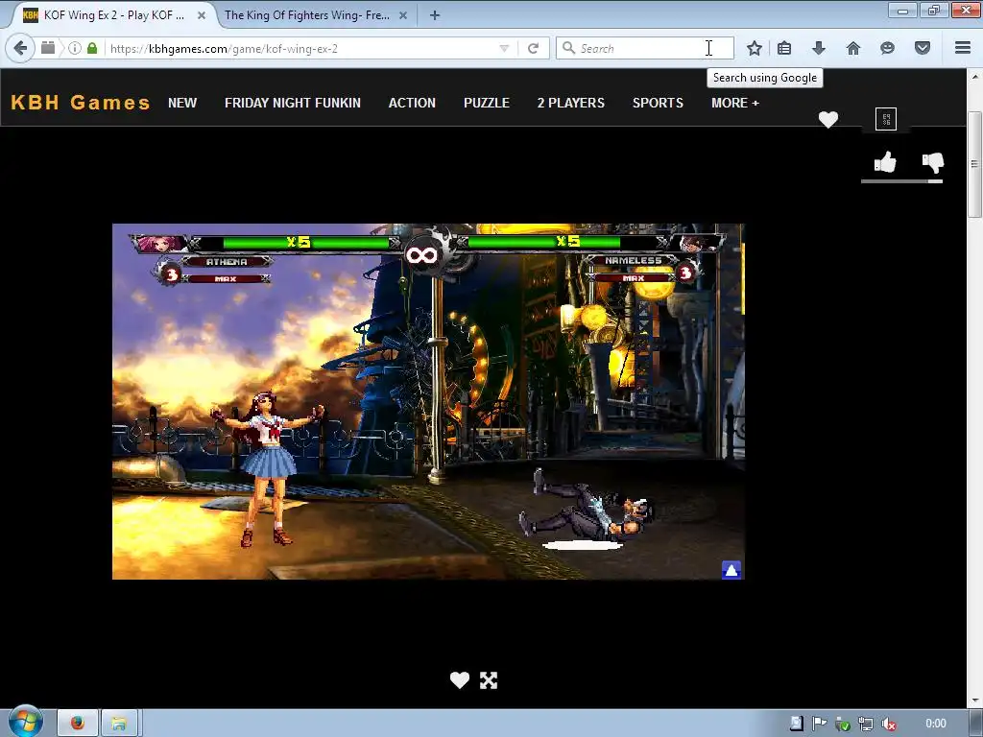Click the blue triangle icon in game corner
Image resolution: width=983 pixels, height=737 pixels.
(731, 570)
